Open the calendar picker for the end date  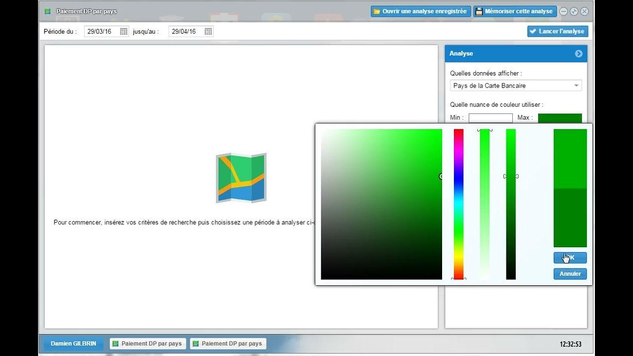208,31
